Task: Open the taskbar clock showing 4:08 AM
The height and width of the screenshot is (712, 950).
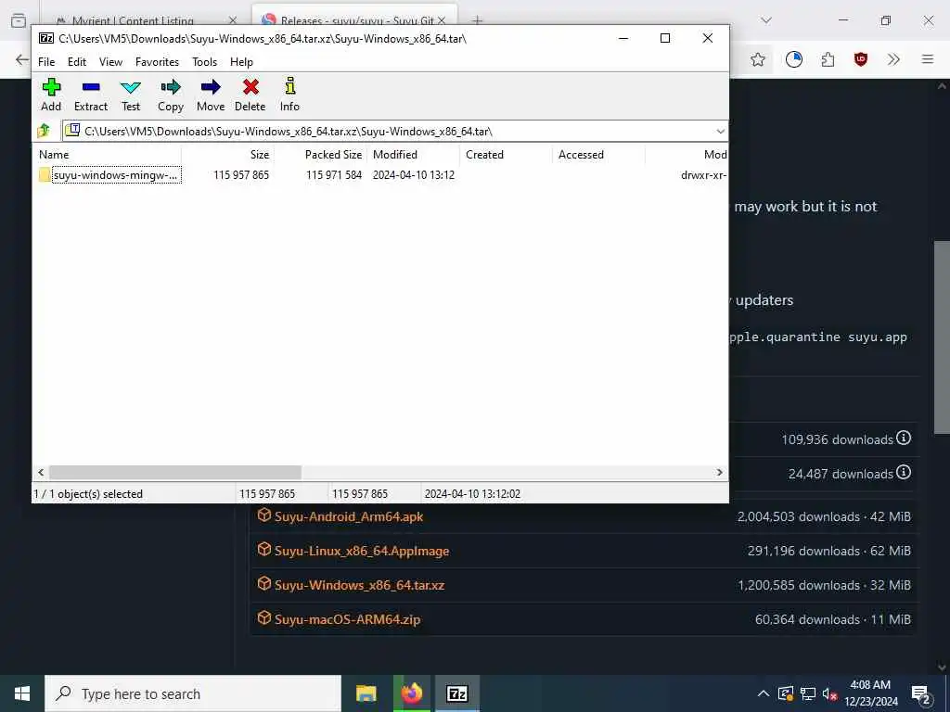Action: [x=870, y=693]
